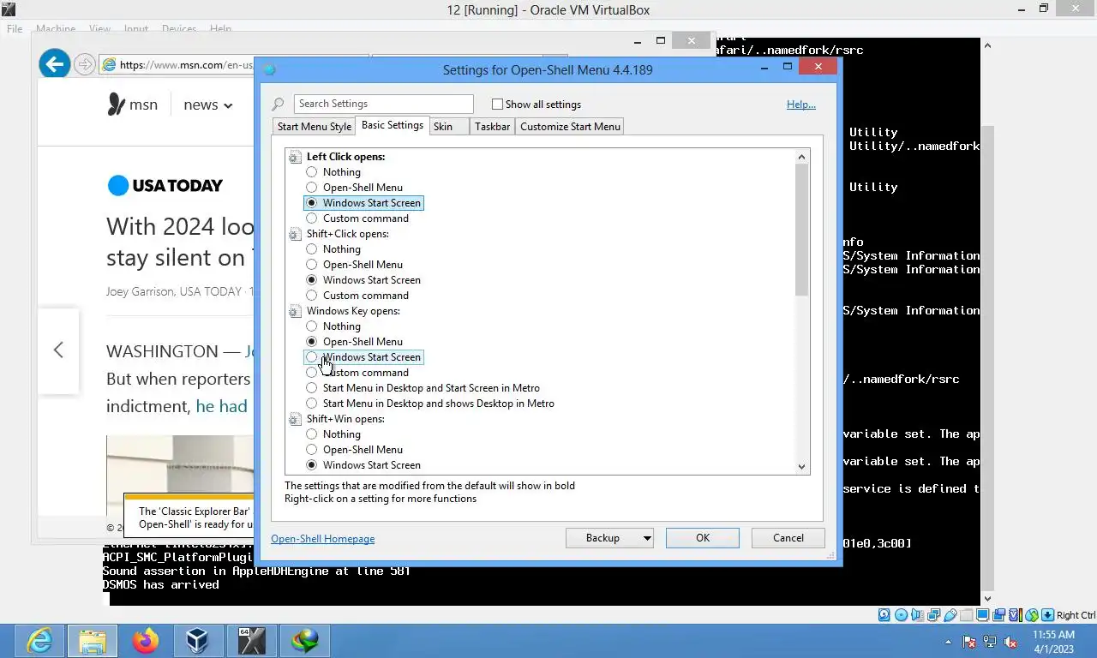The image size is (1097, 658).
Task: Open VirtualBox Manager cube taskbar icon
Action: pos(198,641)
